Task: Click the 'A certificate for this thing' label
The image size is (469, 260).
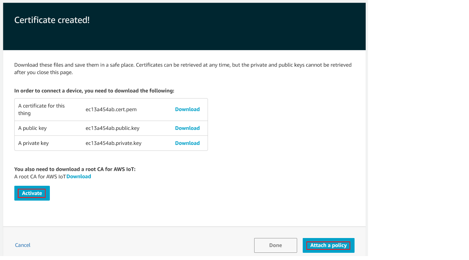Action: [x=41, y=109]
